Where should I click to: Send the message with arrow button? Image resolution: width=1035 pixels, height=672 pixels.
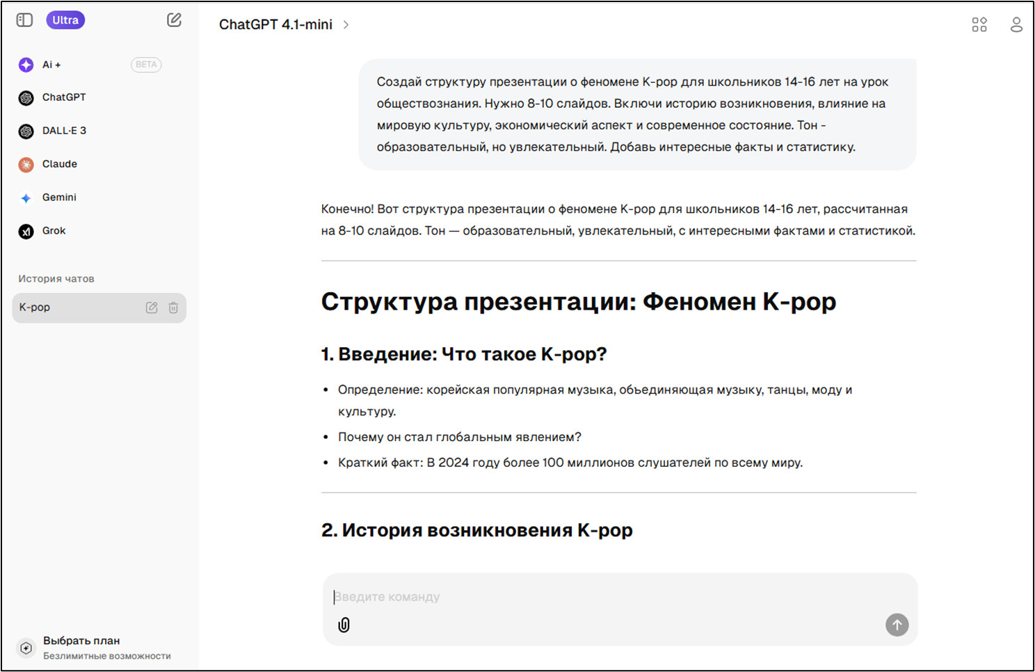[897, 625]
